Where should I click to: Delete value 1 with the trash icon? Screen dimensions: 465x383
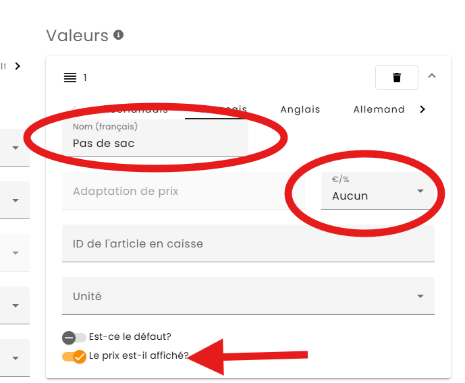pyautogui.click(x=397, y=78)
